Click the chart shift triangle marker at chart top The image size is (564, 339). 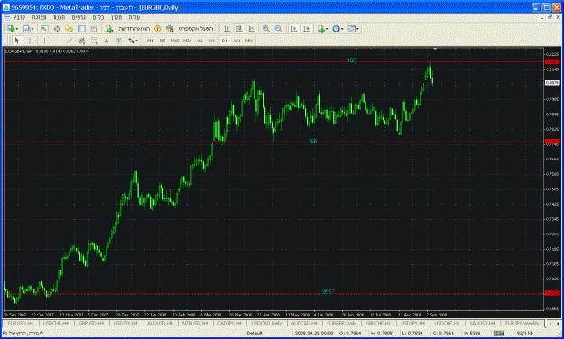coord(435,49)
